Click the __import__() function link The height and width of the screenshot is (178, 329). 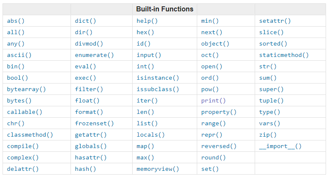[280, 146]
